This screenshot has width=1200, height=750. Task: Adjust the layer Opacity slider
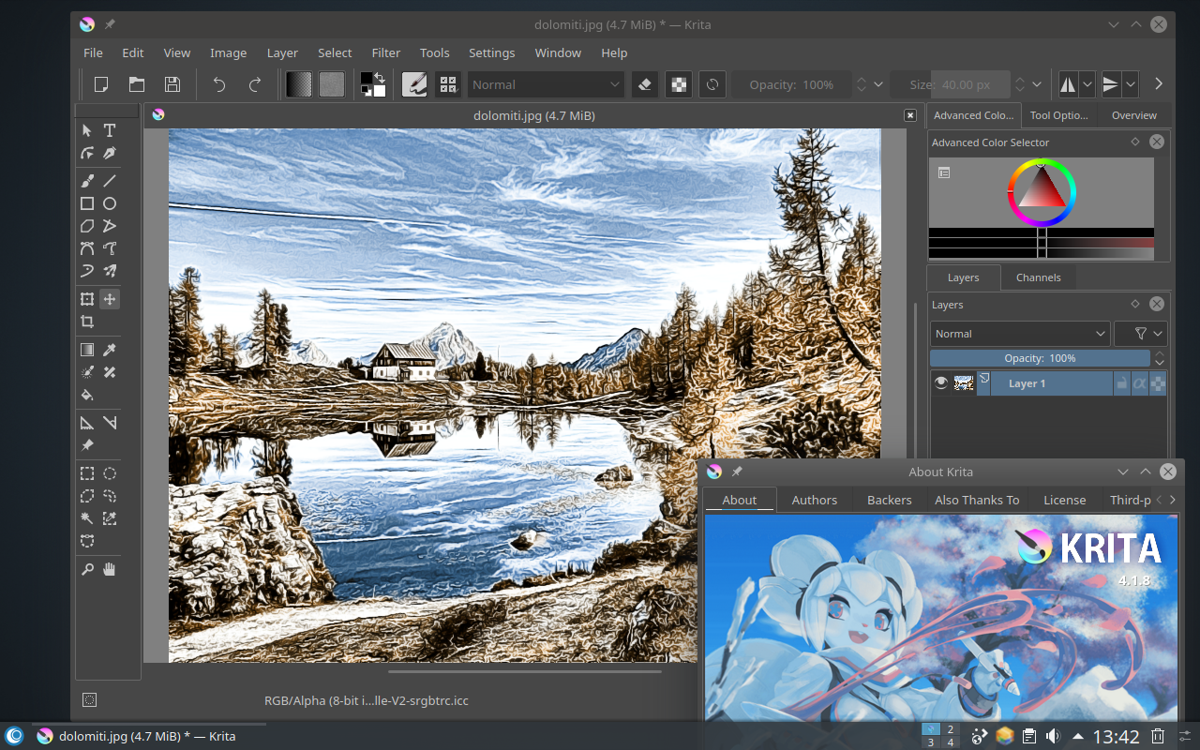[x=1040, y=358]
